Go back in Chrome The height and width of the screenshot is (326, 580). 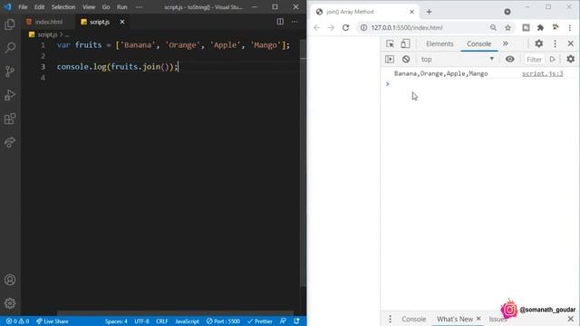(x=316, y=28)
